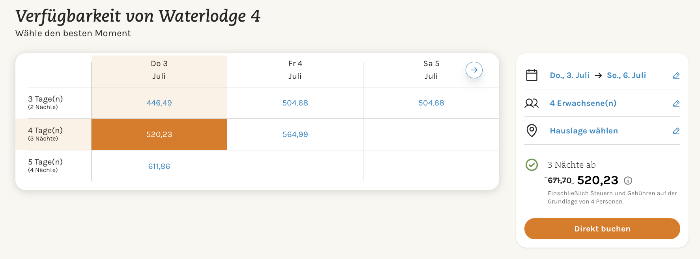The image size is (700, 259).
Task: Click the Hauslage wählen link
Action: pyautogui.click(x=584, y=131)
